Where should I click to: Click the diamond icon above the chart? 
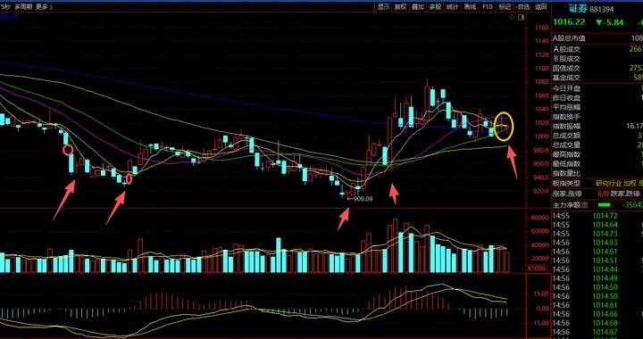(512, 17)
